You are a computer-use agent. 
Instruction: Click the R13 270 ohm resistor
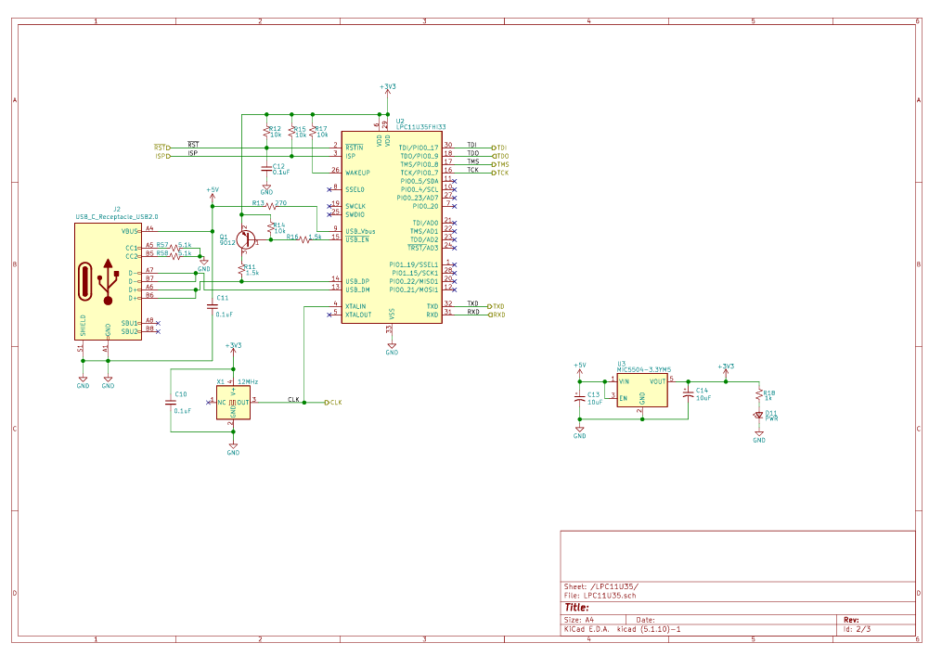tap(271, 206)
